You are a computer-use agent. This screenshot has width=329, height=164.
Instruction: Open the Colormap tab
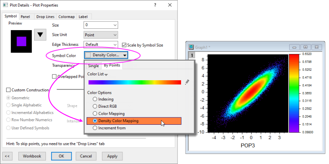[66, 17]
